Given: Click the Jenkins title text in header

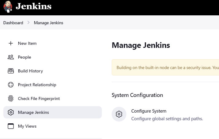Looking at the screenshot, I should (x=33, y=6).
